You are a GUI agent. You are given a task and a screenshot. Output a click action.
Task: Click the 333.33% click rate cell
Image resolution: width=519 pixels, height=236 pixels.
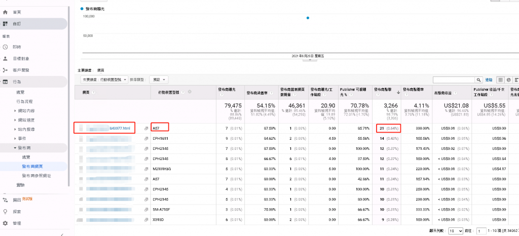click(x=423, y=210)
